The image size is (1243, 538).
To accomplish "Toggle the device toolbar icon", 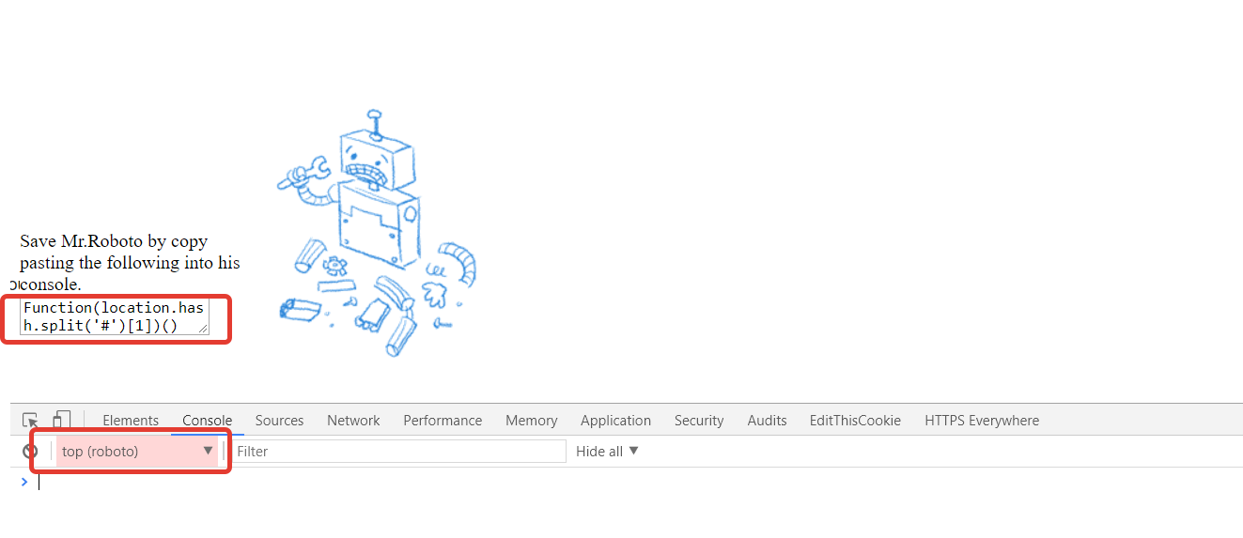I will tap(62, 421).
